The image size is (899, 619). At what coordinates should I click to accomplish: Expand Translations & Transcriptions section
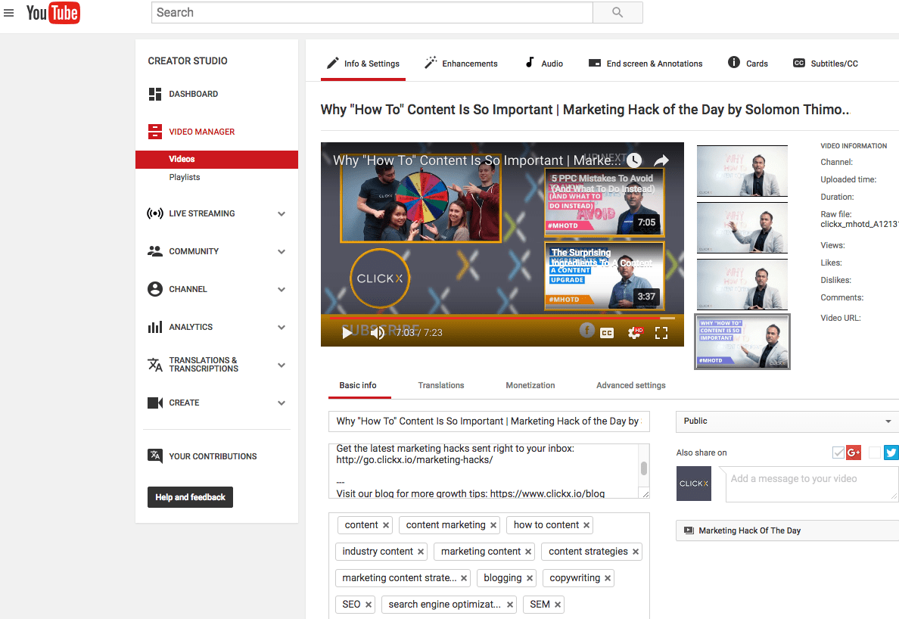tap(282, 365)
